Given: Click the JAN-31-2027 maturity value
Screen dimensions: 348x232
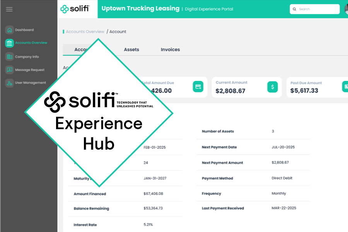Looking at the screenshot, I should 155,178.
